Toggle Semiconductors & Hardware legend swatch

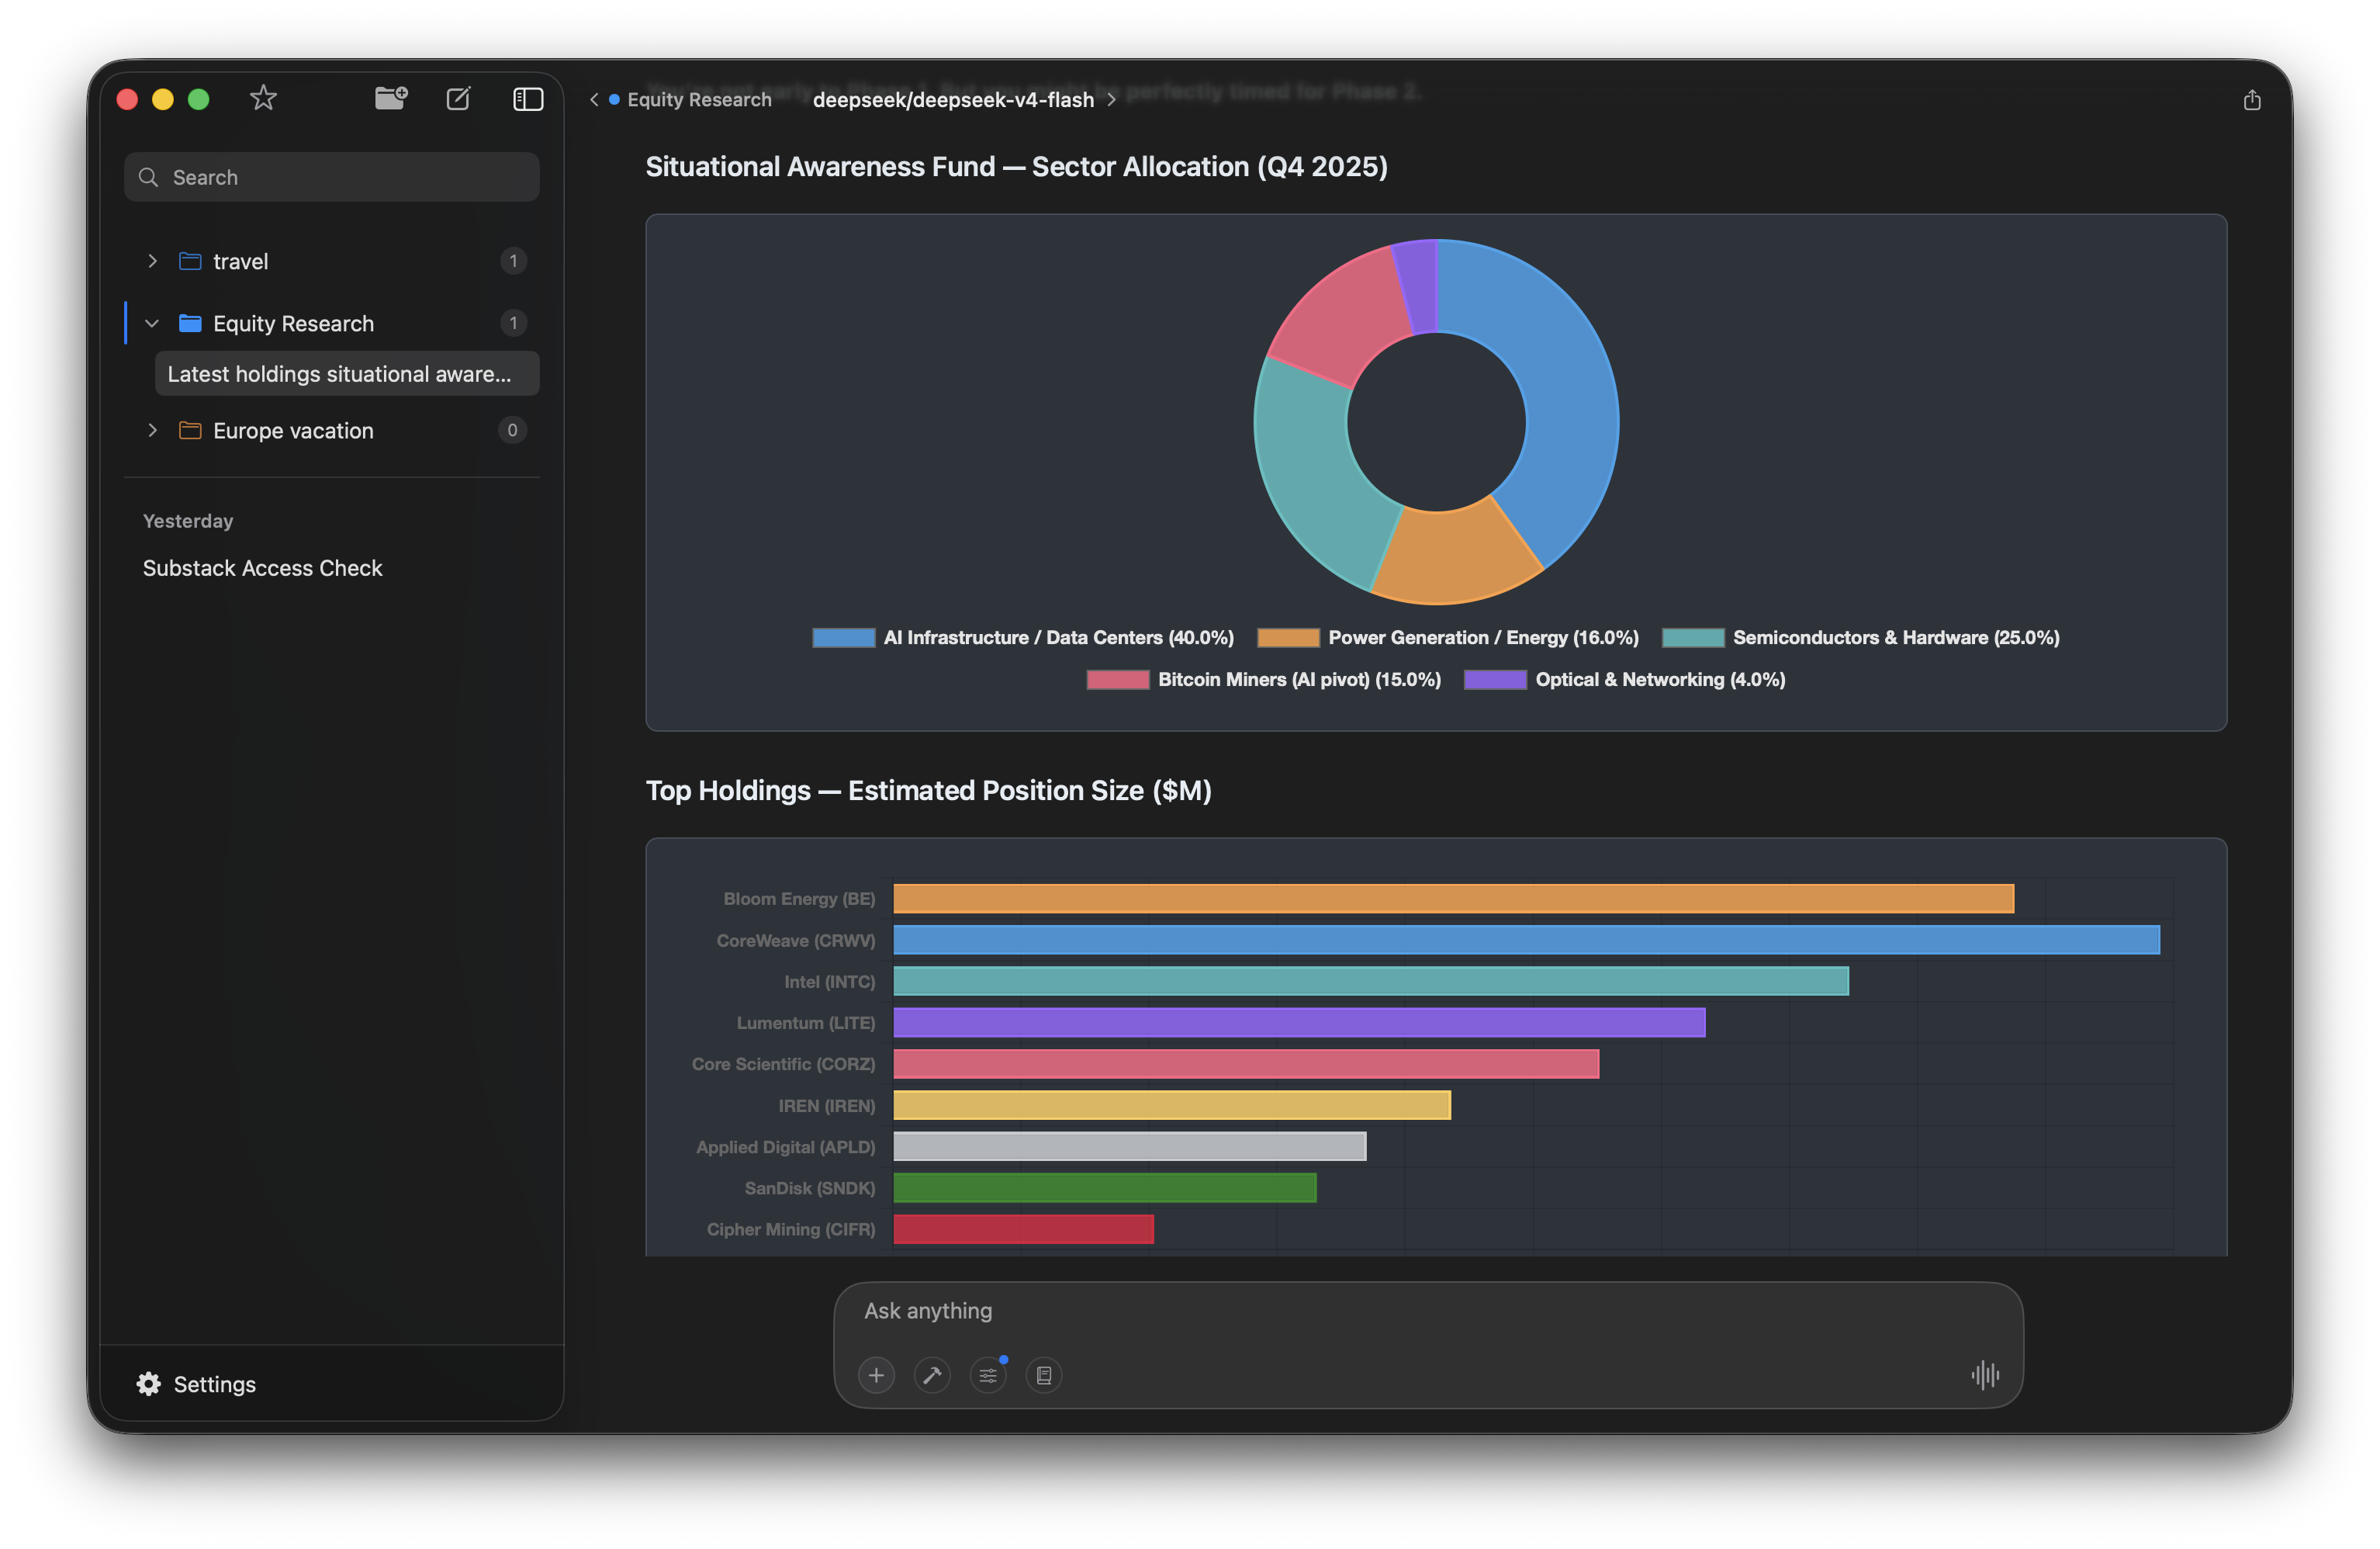pos(1693,639)
